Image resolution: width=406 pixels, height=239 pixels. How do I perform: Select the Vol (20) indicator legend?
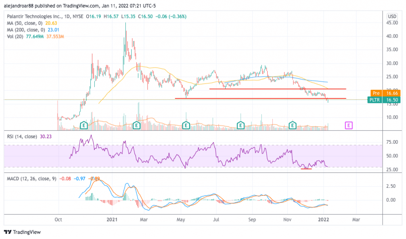click(x=15, y=37)
